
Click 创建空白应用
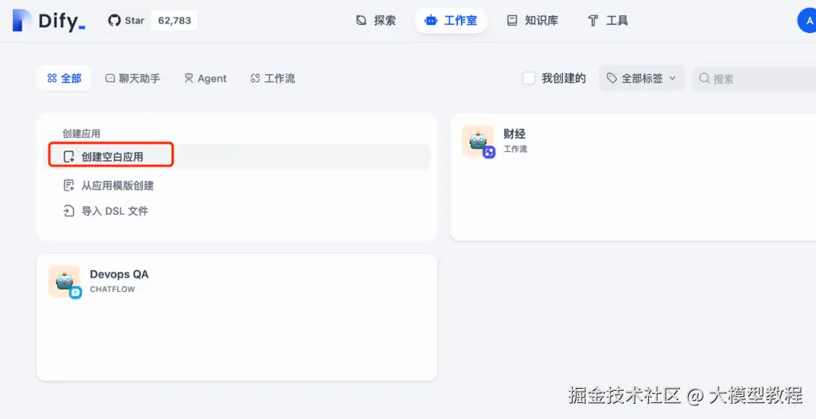(x=240, y=157)
